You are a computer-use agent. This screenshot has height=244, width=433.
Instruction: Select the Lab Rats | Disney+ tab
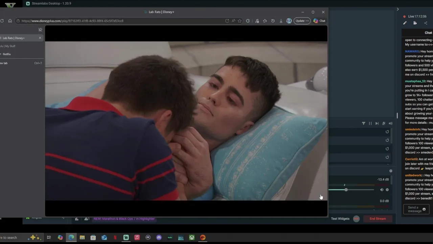[x=21, y=38]
